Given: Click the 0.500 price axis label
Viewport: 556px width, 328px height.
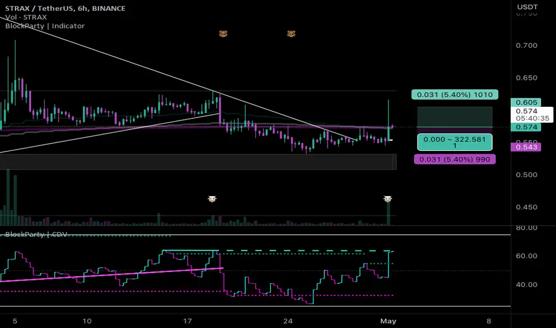Looking at the screenshot, I should [527, 175].
